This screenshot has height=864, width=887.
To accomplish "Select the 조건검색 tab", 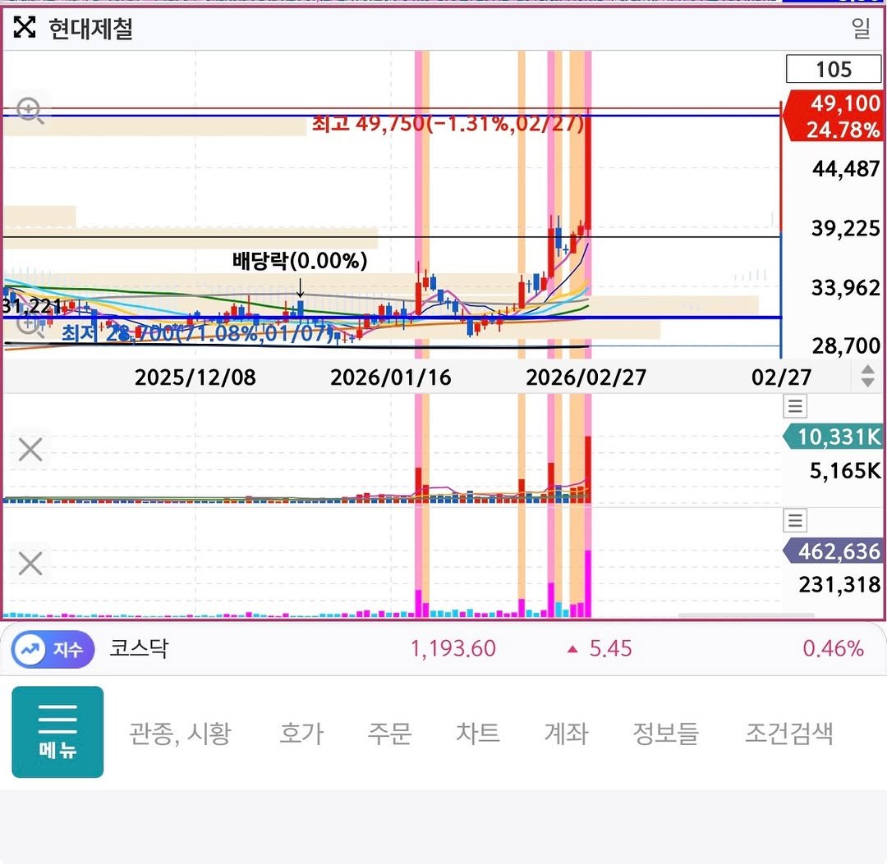I will (x=788, y=733).
